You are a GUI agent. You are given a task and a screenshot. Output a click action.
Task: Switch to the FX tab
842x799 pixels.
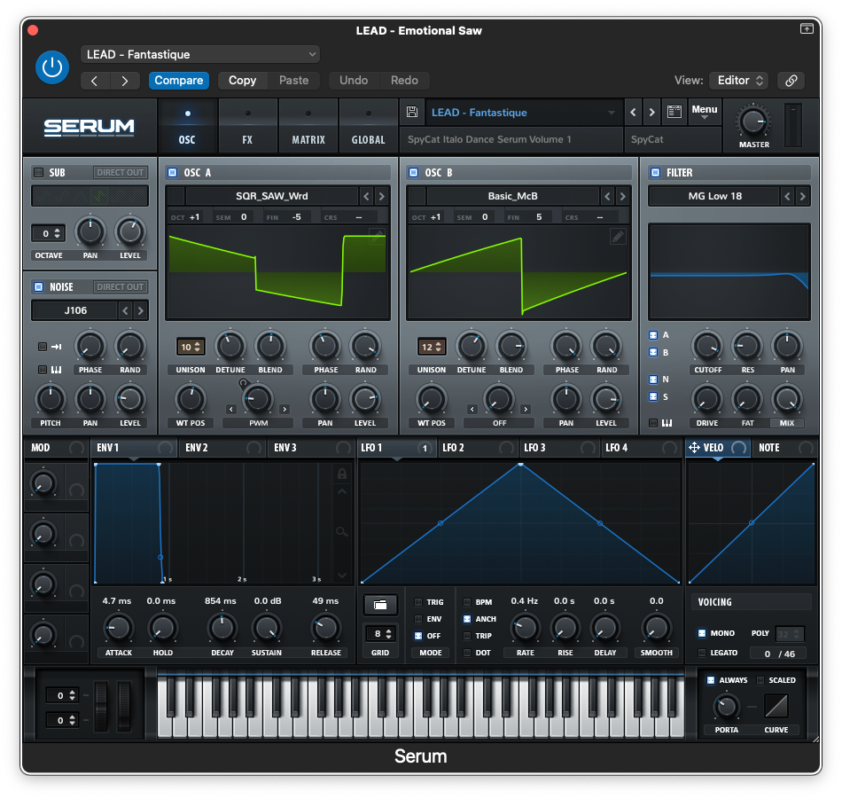[x=247, y=128]
